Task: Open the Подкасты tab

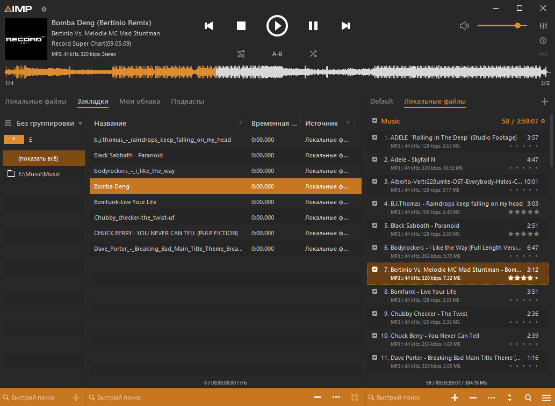Action: [x=188, y=101]
